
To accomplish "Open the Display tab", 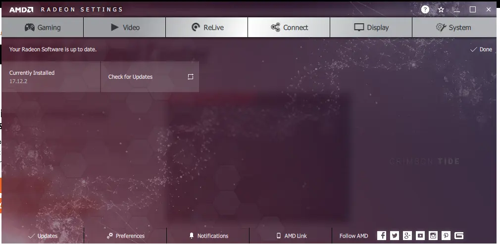I will click(371, 27).
